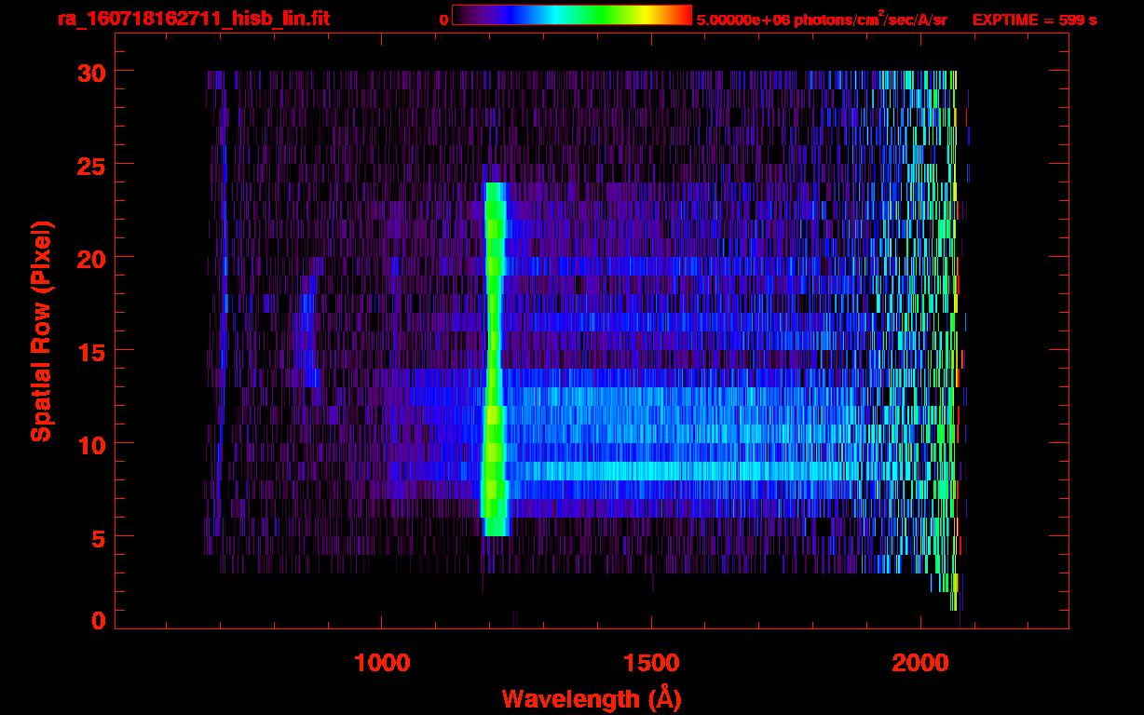Click the rainbow color scale bar
The width and height of the screenshot is (1144, 715).
click(571, 16)
